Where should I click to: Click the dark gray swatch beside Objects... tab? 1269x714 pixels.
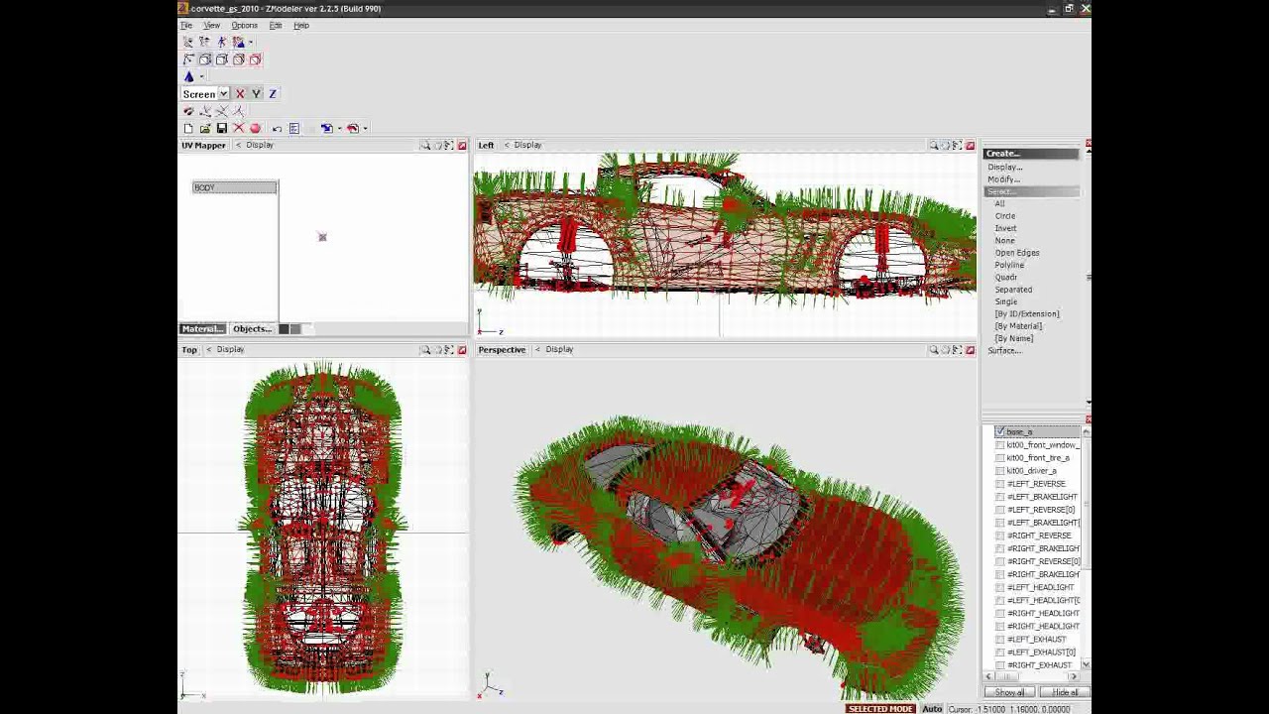pos(284,329)
